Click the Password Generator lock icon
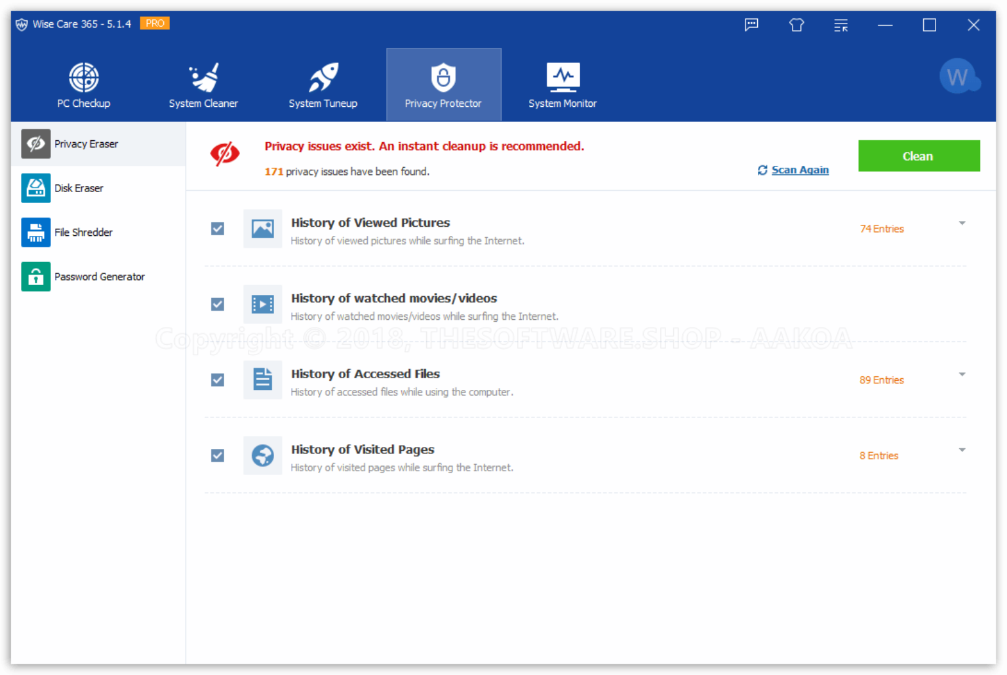The width and height of the screenshot is (1007, 675). [36, 277]
